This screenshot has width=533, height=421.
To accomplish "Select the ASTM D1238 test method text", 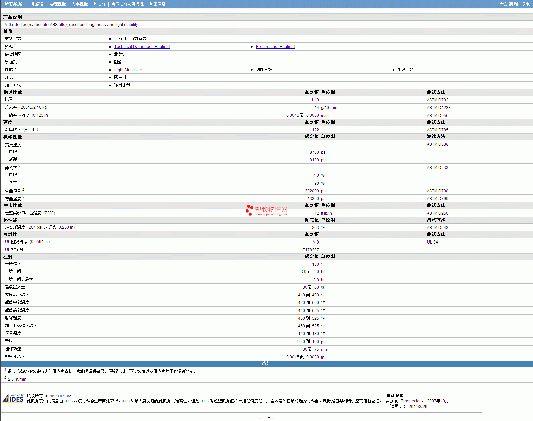I will pyautogui.click(x=438, y=108).
